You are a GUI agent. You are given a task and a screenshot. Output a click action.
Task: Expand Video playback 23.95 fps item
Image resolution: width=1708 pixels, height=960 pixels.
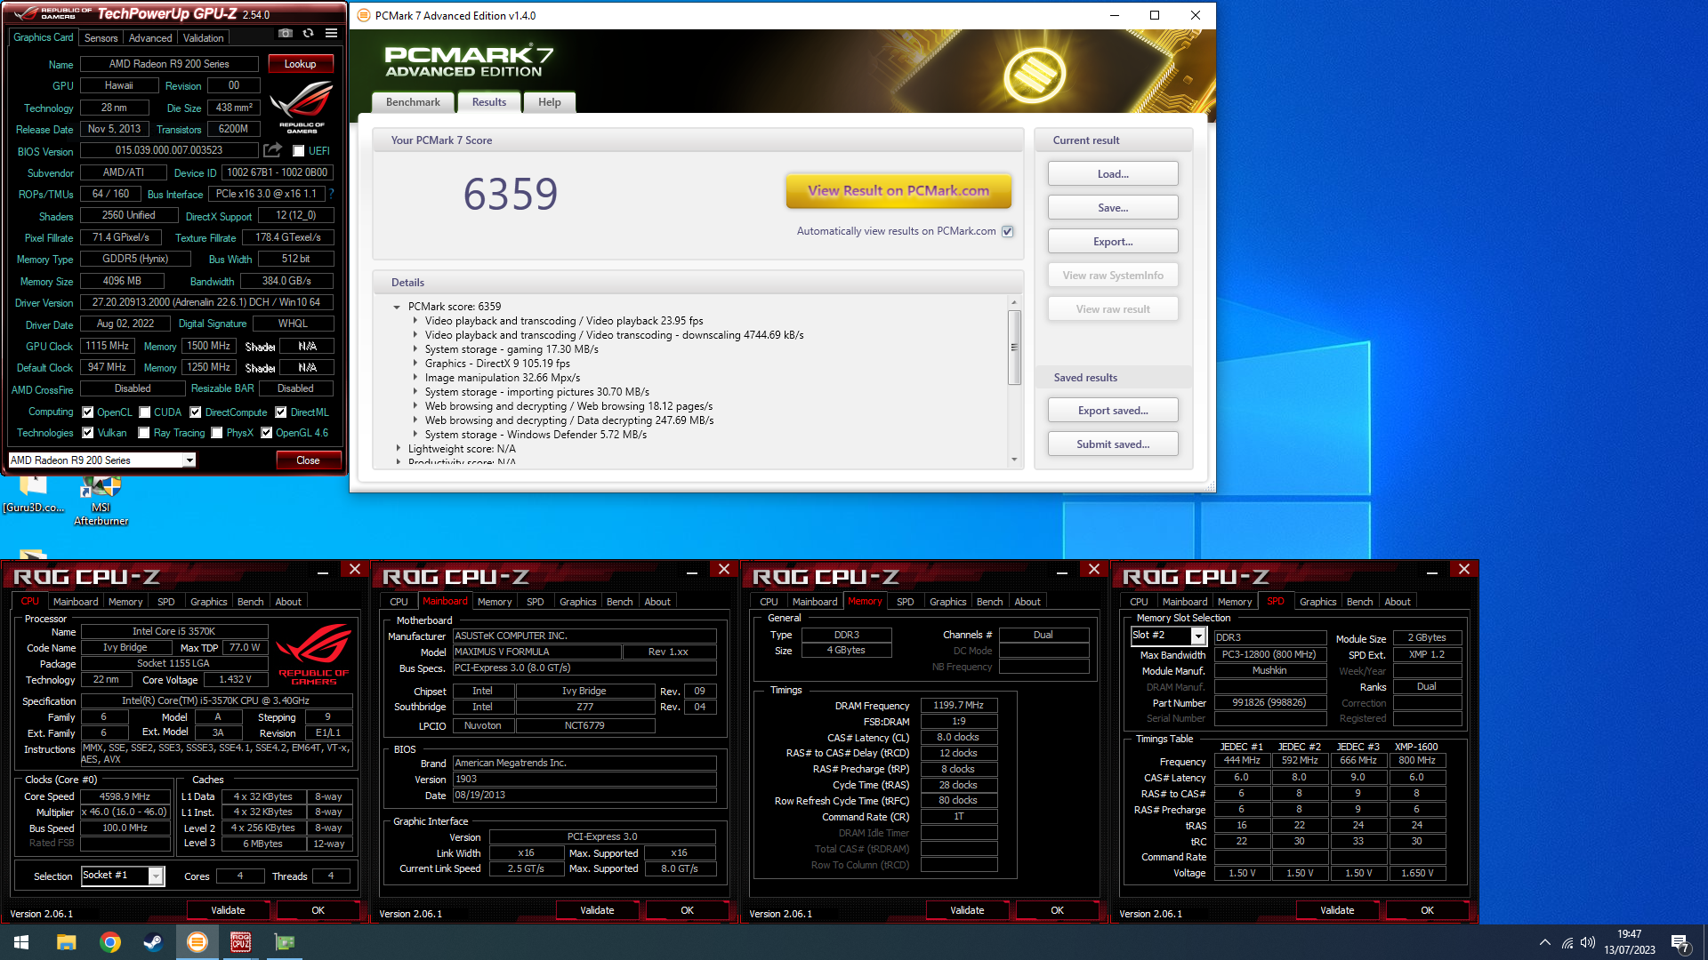(x=415, y=321)
